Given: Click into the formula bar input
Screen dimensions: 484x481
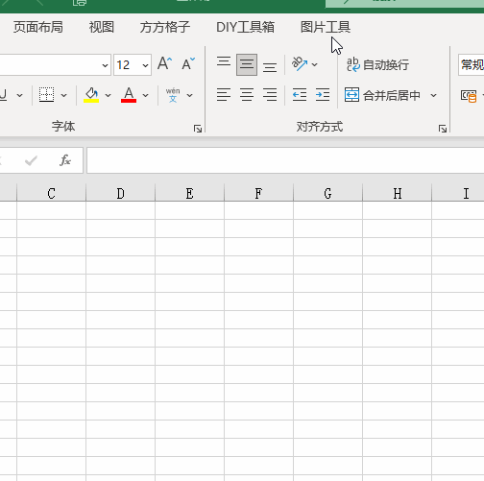Looking at the screenshot, I should (x=285, y=160).
